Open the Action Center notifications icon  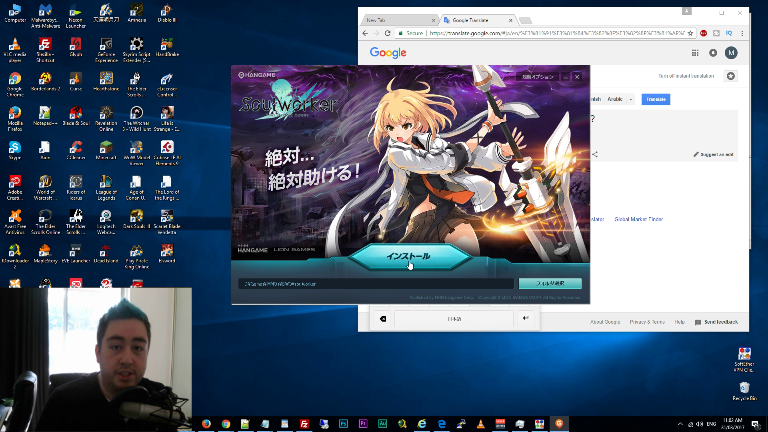click(755, 424)
